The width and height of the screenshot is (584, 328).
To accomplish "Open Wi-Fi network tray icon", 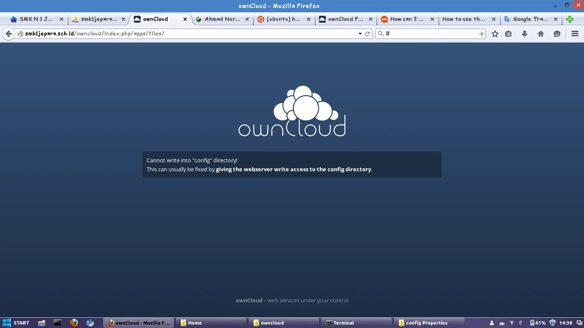I will pos(512,323).
